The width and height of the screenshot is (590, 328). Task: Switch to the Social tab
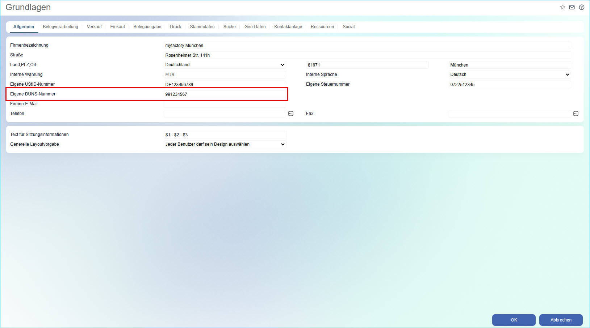(x=349, y=27)
